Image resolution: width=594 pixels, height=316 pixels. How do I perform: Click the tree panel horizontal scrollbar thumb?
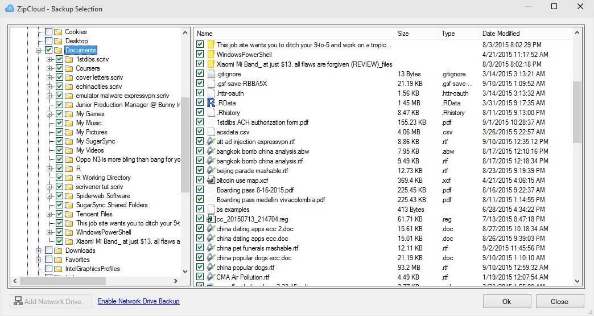click(x=63, y=281)
